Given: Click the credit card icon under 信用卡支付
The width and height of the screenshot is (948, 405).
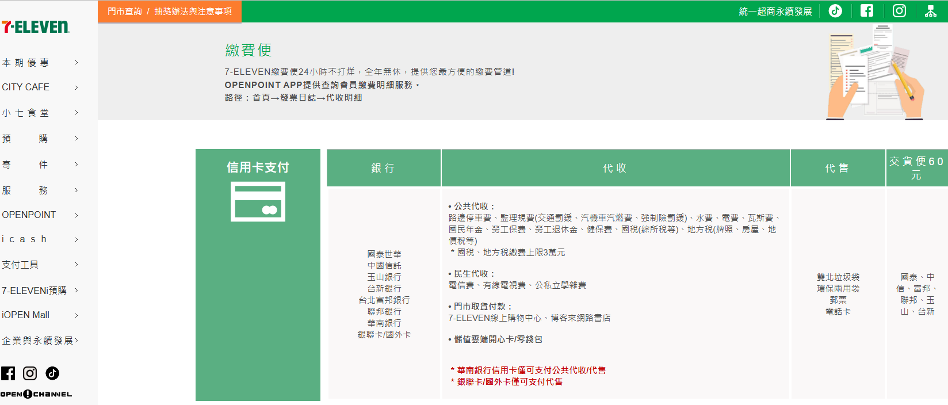Looking at the screenshot, I should pos(258,202).
